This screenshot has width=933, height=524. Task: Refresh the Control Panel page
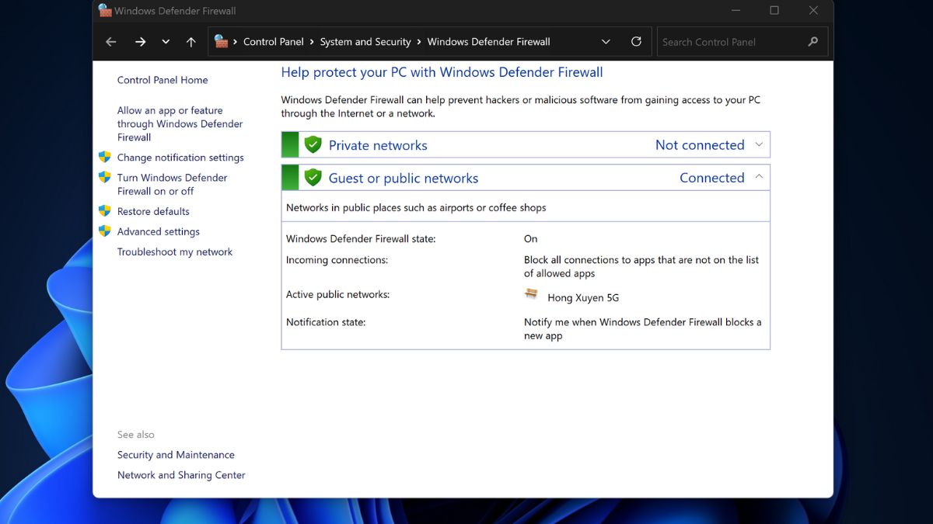click(x=636, y=42)
